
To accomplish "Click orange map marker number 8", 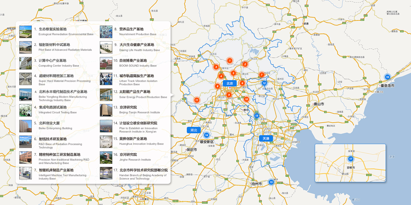I will [x=217, y=86].
